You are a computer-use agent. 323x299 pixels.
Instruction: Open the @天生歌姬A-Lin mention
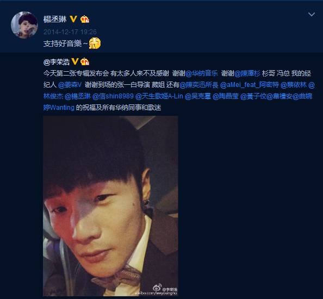[159, 96]
